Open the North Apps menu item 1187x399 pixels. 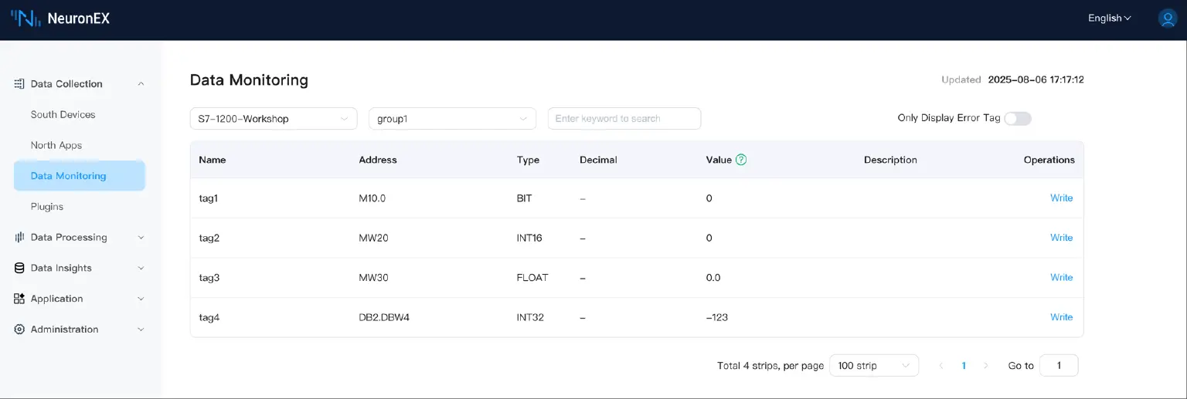tap(56, 145)
